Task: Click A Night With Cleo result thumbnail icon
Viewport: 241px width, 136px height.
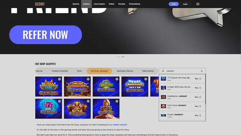Action: (x=163, y=88)
